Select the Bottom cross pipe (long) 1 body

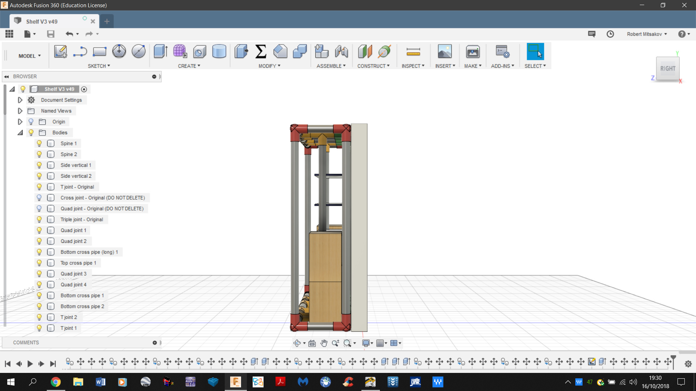(x=89, y=252)
